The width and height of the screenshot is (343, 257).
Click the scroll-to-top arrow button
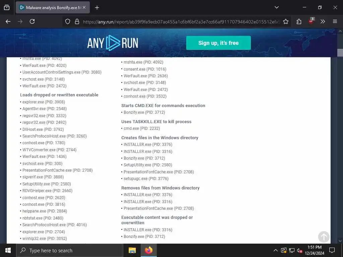coord(324,237)
